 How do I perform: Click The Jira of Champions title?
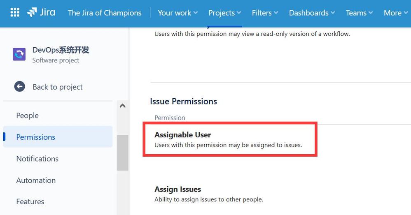coord(105,13)
